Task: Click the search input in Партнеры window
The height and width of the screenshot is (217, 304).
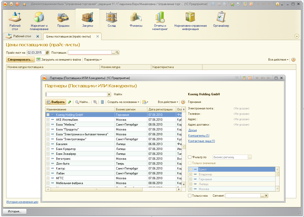Action: [x=76, y=94]
